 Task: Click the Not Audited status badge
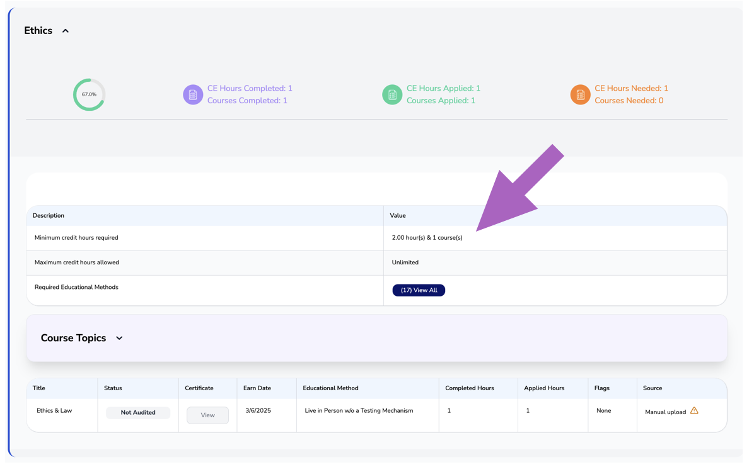pos(138,412)
